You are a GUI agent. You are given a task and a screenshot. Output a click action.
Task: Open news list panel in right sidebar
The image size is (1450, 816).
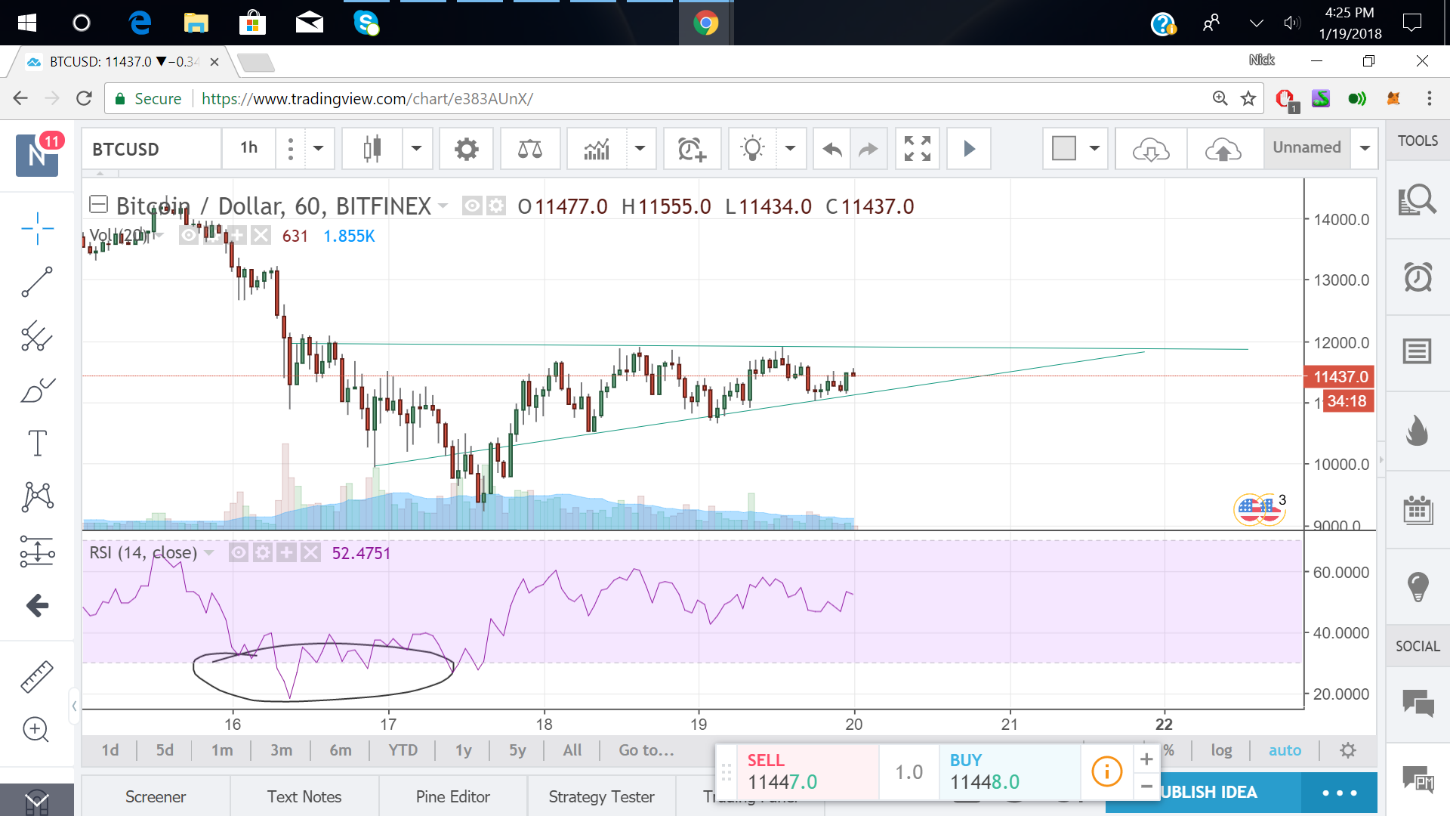tap(1418, 352)
